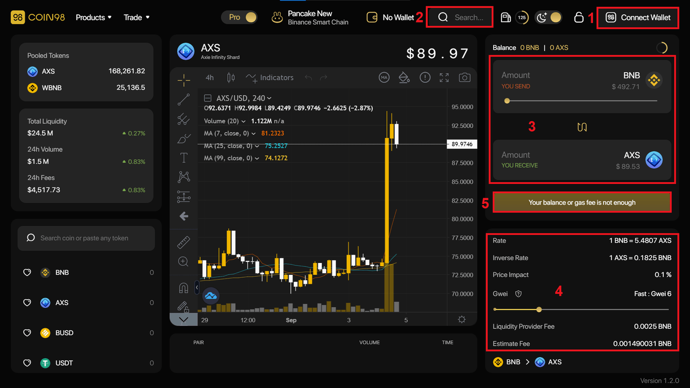The image size is (690, 388).
Task: Take a chart snapshot with camera icon
Action: coord(465,78)
